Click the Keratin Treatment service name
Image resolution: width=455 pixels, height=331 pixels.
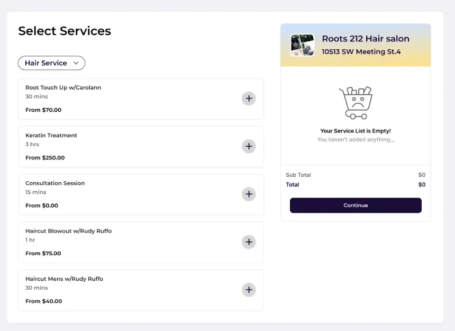pos(51,136)
